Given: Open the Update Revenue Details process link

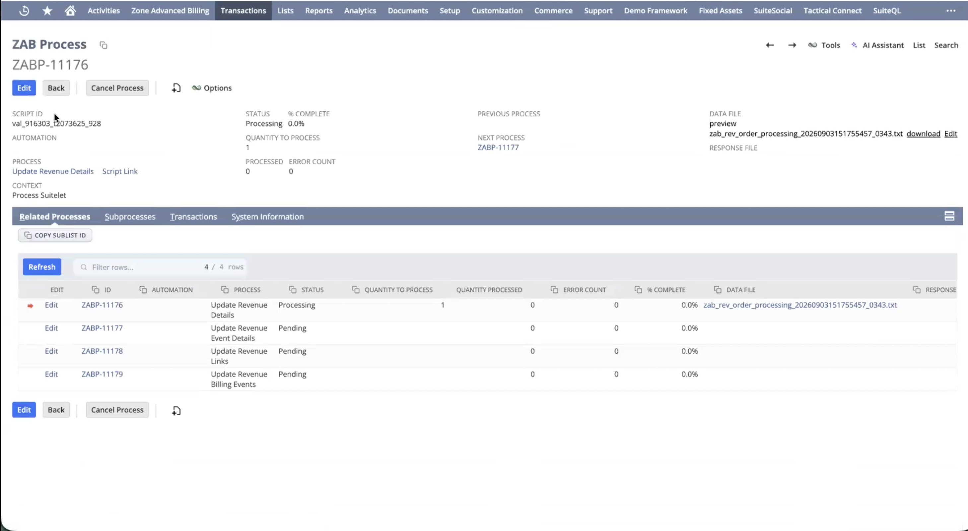Looking at the screenshot, I should 53,171.
